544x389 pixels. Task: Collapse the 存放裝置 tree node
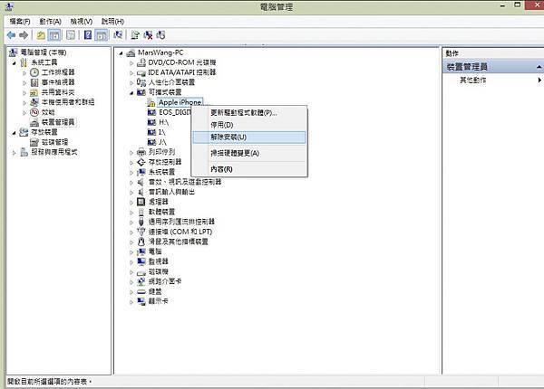point(15,133)
